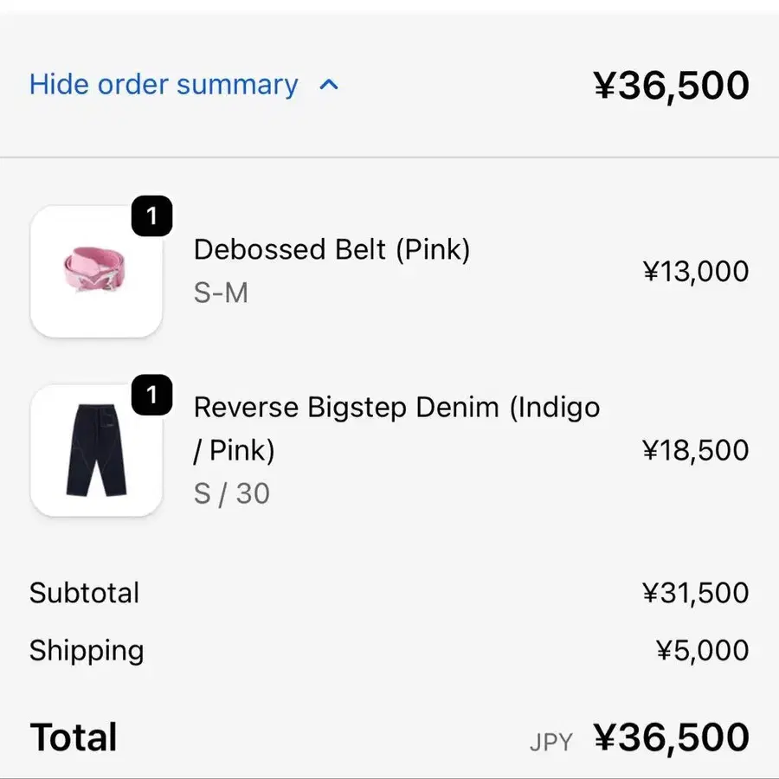Collapse the order summary using the chevron

tap(329, 85)
